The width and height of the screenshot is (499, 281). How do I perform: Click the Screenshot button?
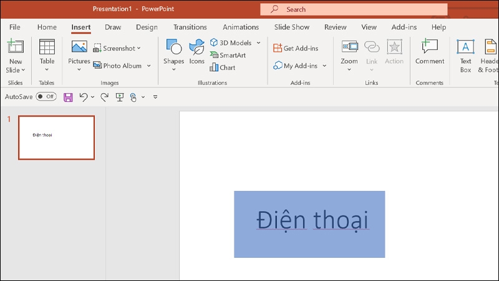(114, 49)
